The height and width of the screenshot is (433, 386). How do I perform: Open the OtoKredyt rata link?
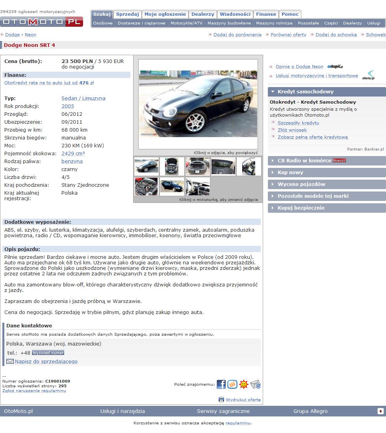click(49, 83)
